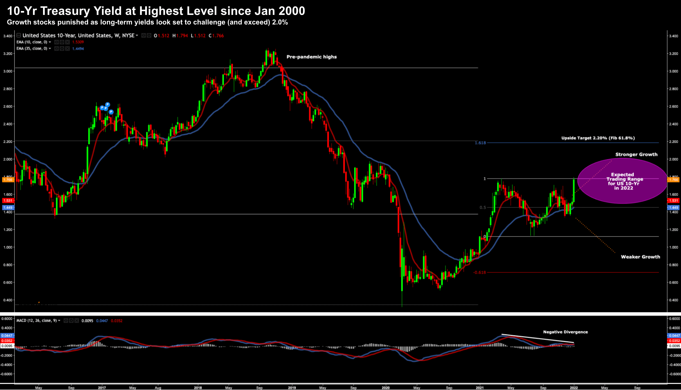Viewport: 681px width, 390px height.
Task: Toggle visibility of the EMA 10 indicator
Action: [57, 42]
